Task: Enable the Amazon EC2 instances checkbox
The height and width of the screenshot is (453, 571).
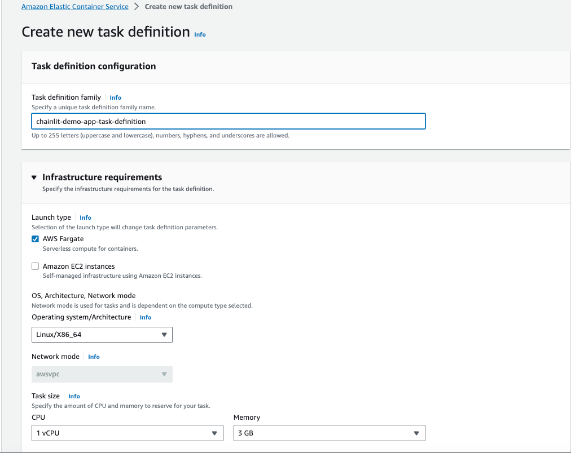Action: 35,266
